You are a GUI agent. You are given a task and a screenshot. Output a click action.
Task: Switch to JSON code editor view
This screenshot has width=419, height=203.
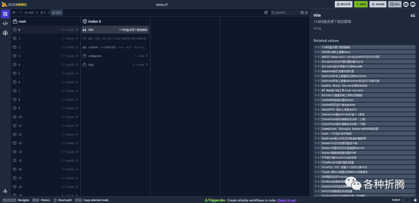click(5, 24)
